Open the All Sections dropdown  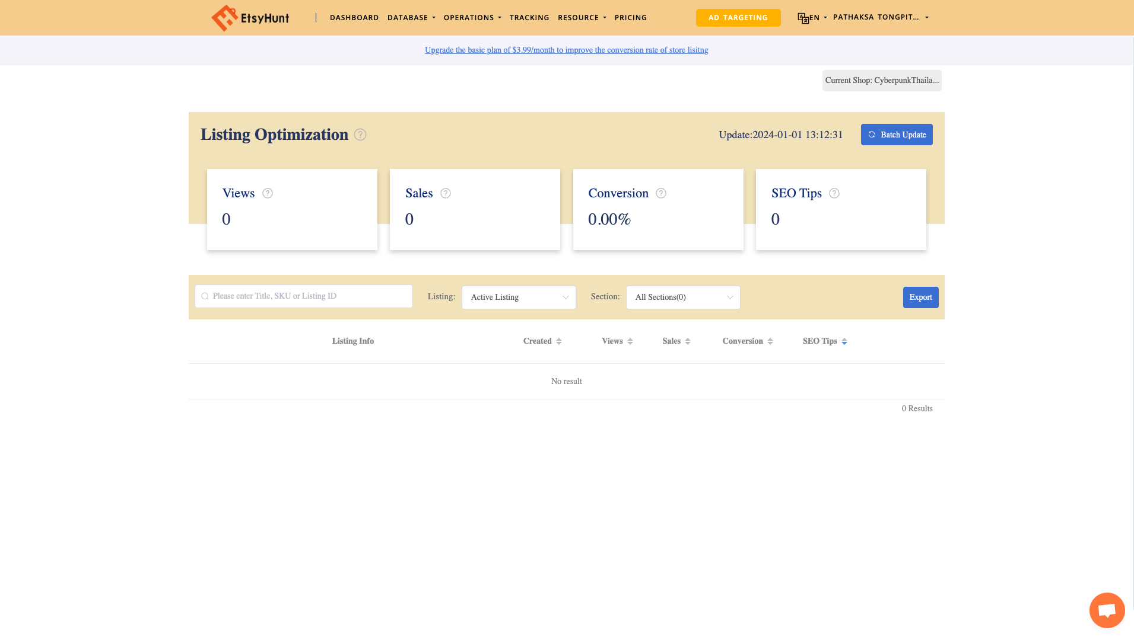click(683, 297)
